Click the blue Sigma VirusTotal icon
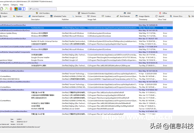 (x=24, y=9)
